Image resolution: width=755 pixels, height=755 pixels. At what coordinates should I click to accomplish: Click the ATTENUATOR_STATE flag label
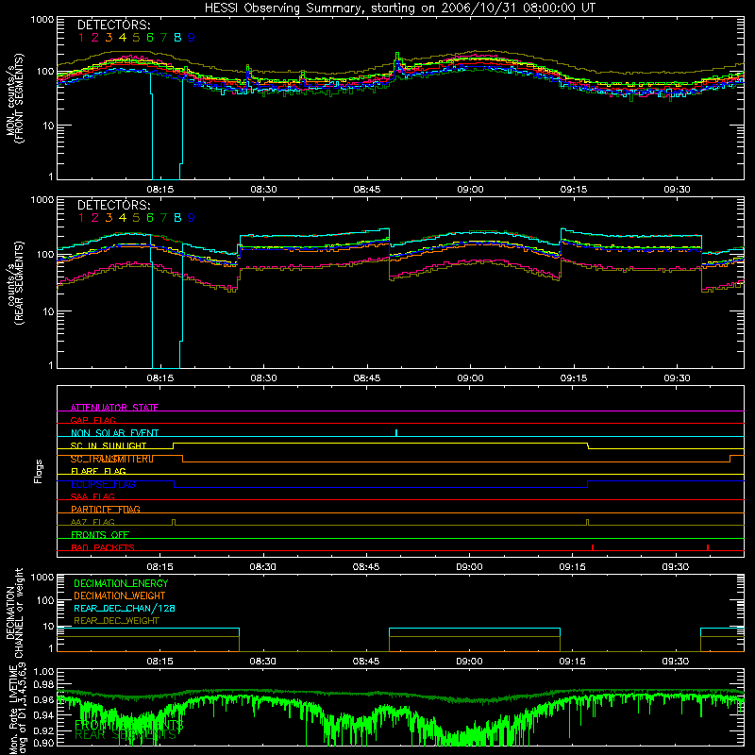114,408
